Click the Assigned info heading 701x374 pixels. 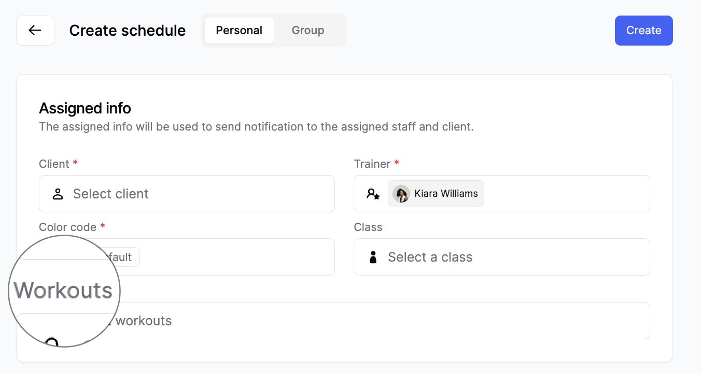pyautogui.click(x=85, y=108)
